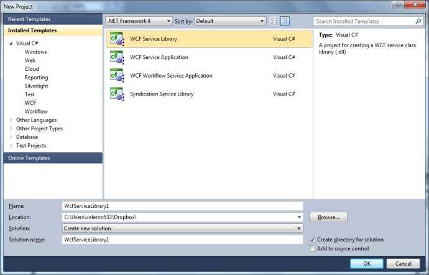Click the Location path text field

[x=179, y=217]
